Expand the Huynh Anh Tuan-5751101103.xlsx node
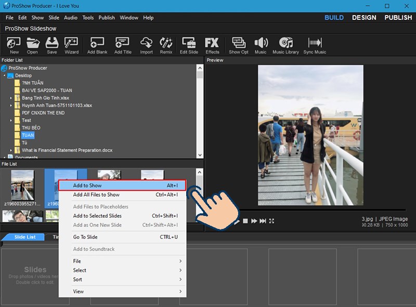Screen dimensions: 416x307 (11, 106)
